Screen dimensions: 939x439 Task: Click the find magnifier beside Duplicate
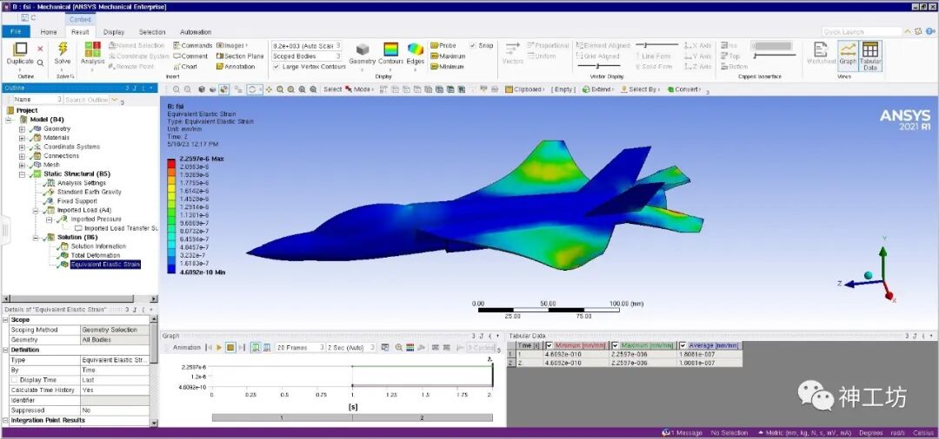tap(40, 62)
